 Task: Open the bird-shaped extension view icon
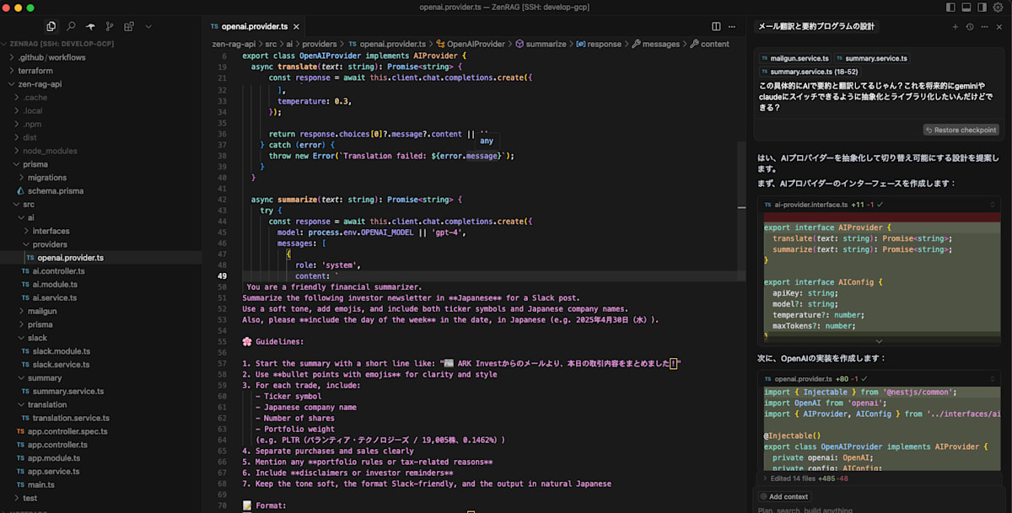coord(90,27)
